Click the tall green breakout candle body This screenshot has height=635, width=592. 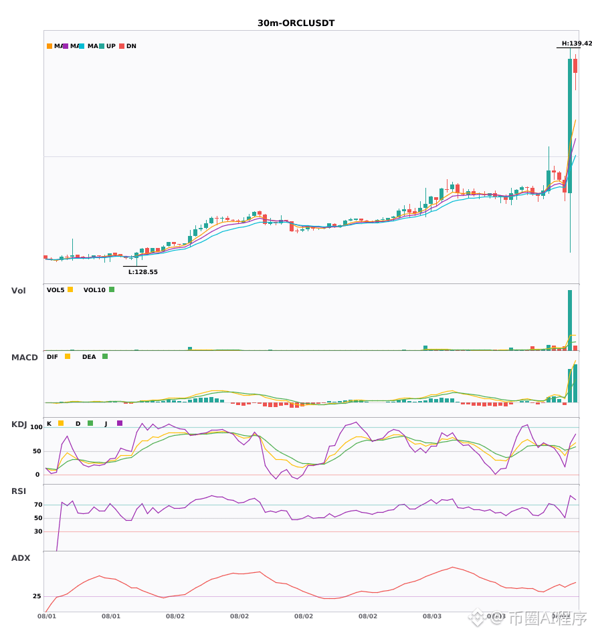(x=570, y=126)
